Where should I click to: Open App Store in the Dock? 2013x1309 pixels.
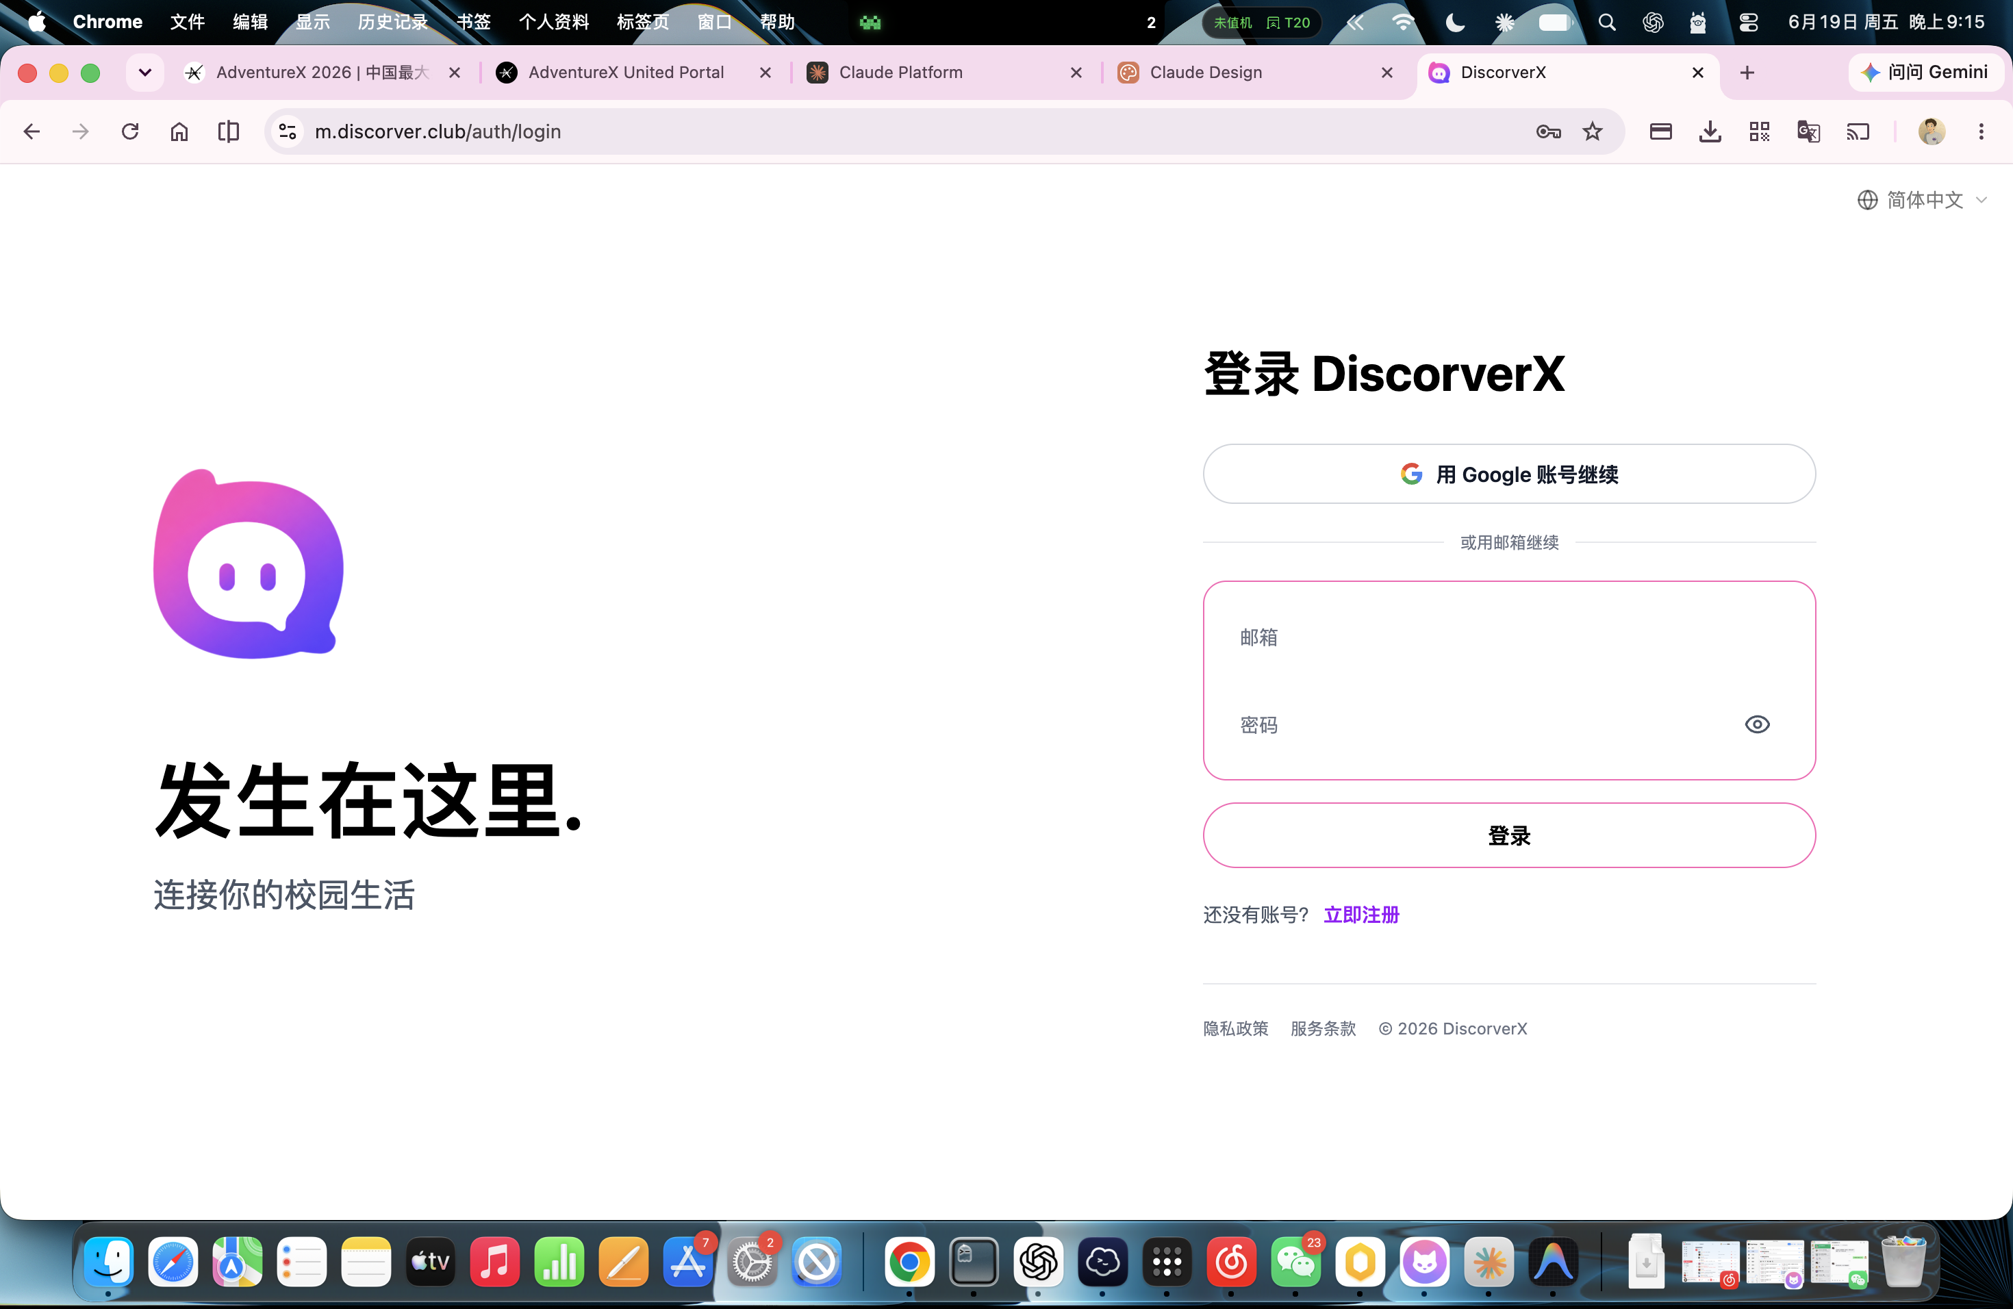click(687, 1262)
